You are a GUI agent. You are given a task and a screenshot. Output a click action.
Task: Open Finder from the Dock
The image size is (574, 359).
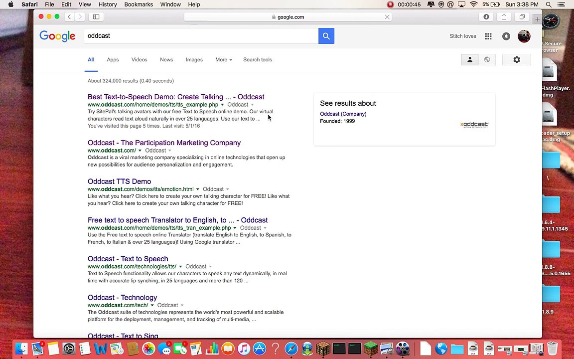coord(21,349)
